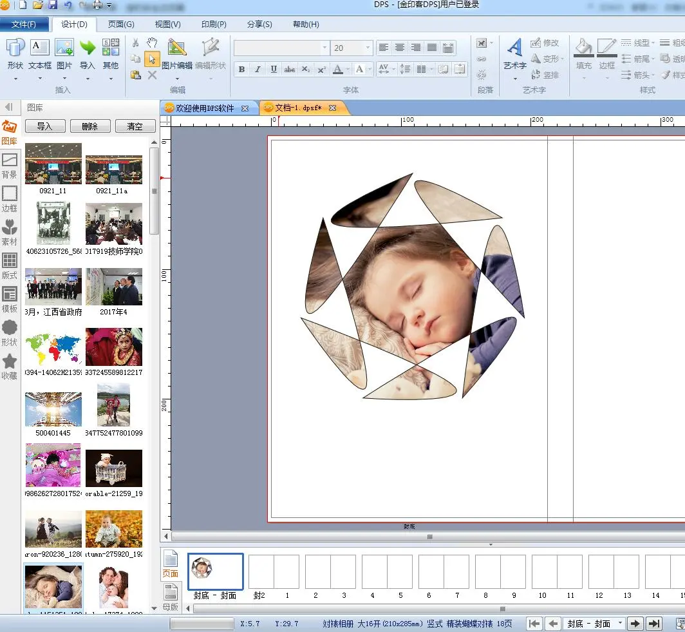Open the 模板 template sidebar panel
Viewport: 685px width, 632px height.
click(x=9, y=300)
